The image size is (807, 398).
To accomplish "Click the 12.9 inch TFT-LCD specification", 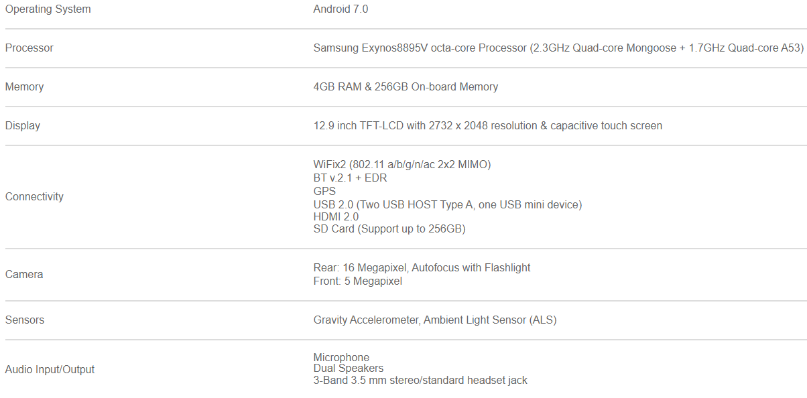I will coord(488,126).
